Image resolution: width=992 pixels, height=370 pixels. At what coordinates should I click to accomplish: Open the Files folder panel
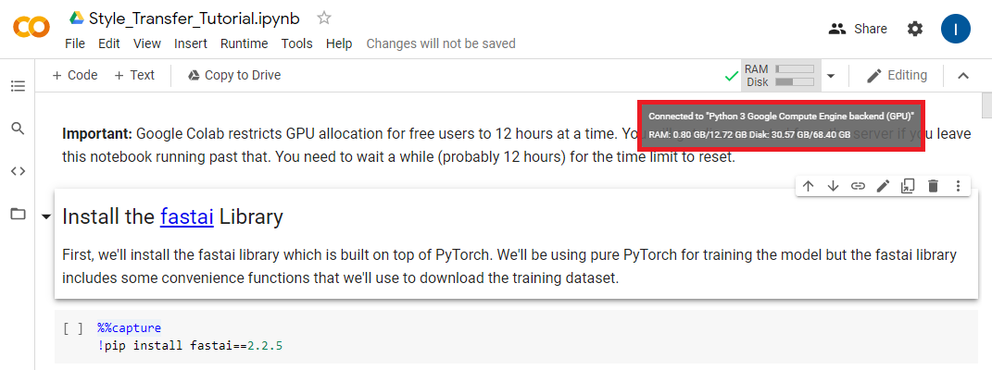[18, 214]
